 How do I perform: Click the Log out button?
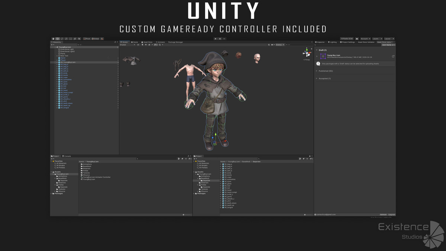coord(392,215)
